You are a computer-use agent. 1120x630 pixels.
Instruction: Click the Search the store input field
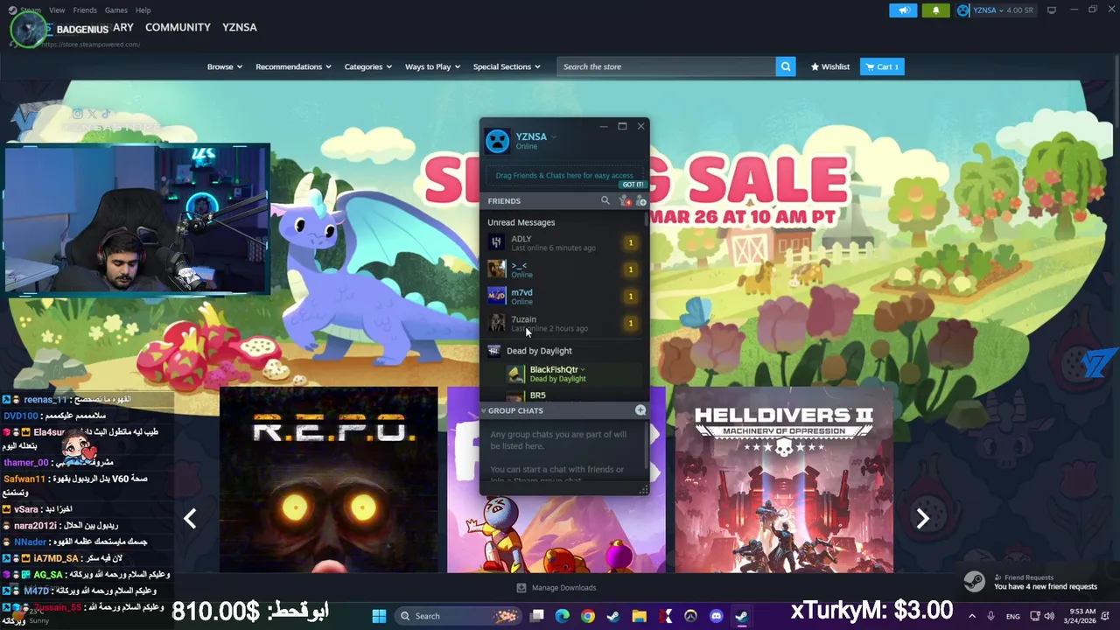[667, 66]
